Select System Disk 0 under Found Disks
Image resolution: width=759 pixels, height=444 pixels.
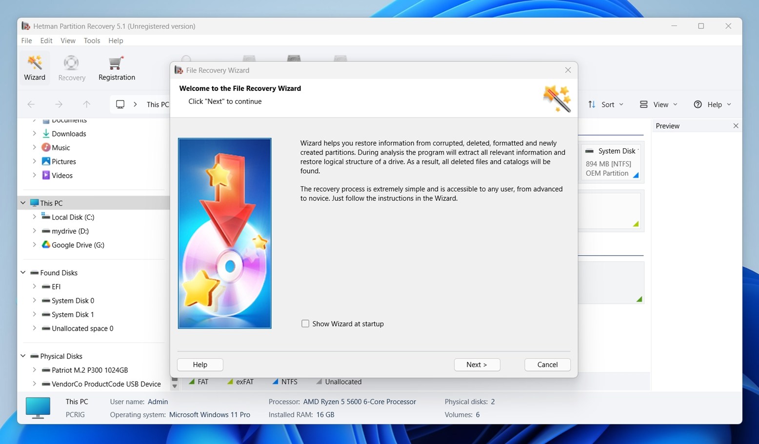pyautogui.click(x=73, y=300)
